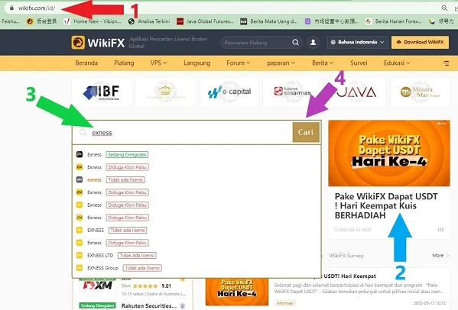The image size is (458, 310).
Task: Open the Analisa Terkini bookmark
Action: [149, 21]
